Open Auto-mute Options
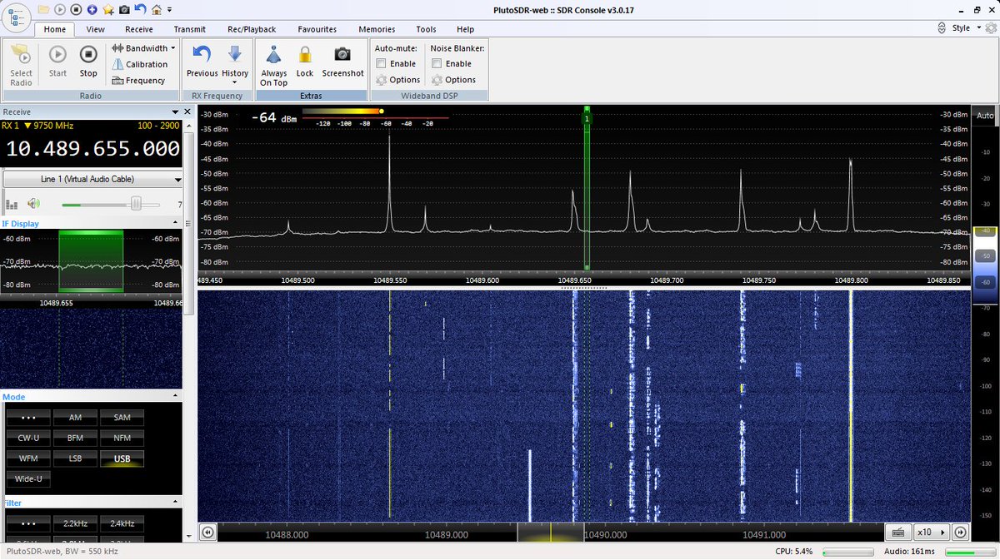Screen dimensions: 1000x560 pyautogui.click(x=397, y=80)
